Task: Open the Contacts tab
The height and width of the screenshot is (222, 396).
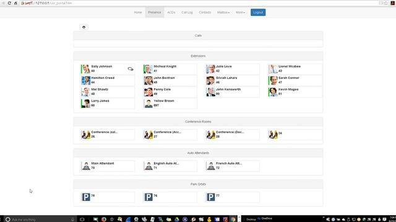Action: tap(205, 12)
